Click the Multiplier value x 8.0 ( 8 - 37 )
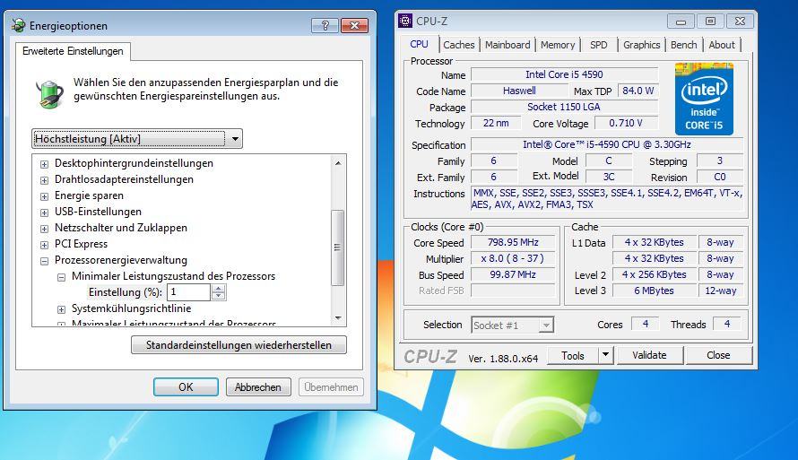The height and width of the screenshot is (460, 798). [x=513, y=258]
